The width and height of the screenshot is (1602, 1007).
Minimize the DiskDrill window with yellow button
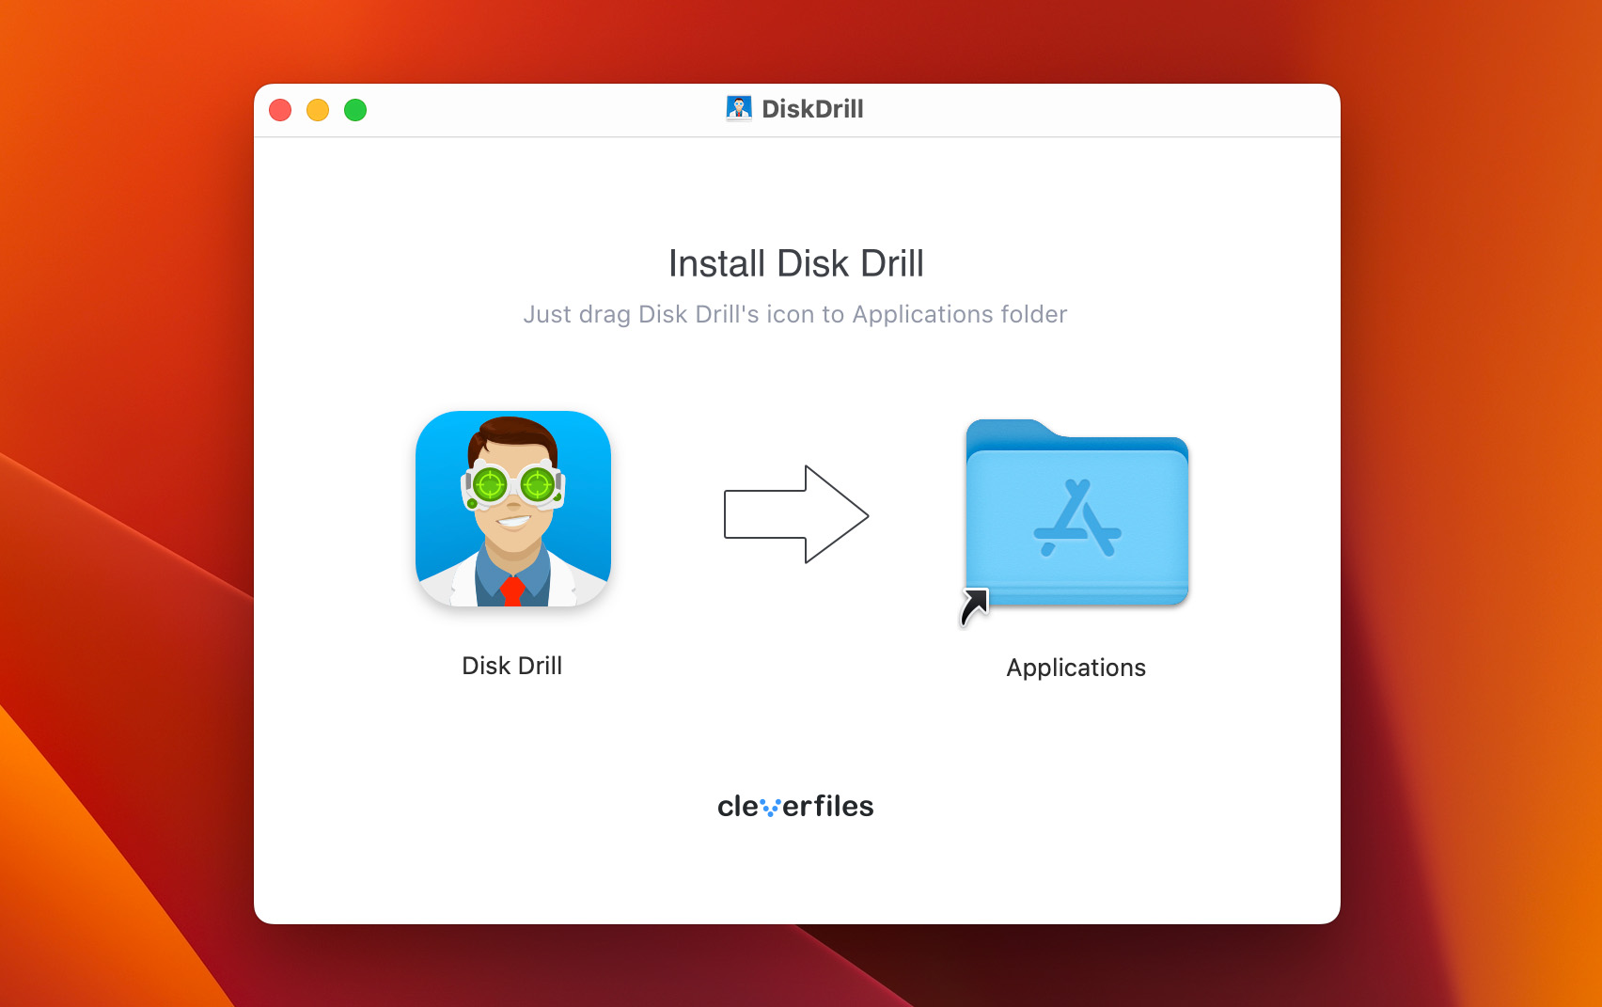[x=318, y=110]
